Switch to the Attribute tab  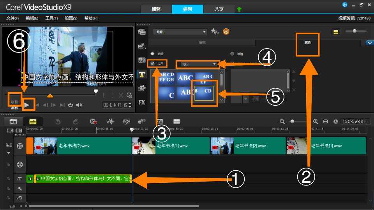point(308,42)
